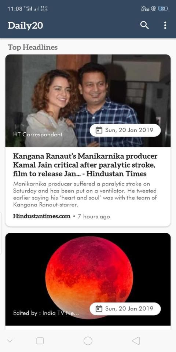Image resolution: width=176 pixels, height=352 pixels.
Task: Open the Kangana Ranaut photo thumbnail
Action: 88,100
